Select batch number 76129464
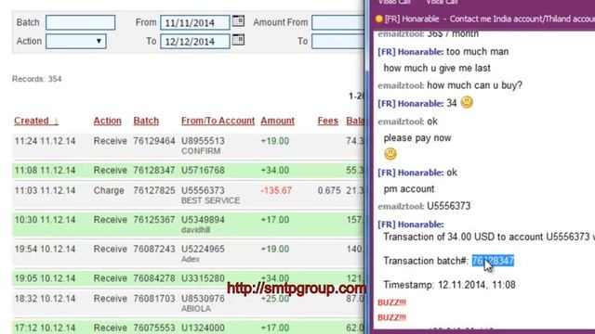The height and width of the screenshot is (334, 595). [154, 141]
